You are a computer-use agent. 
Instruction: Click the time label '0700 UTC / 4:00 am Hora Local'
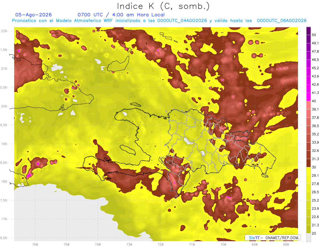point(121,15)
